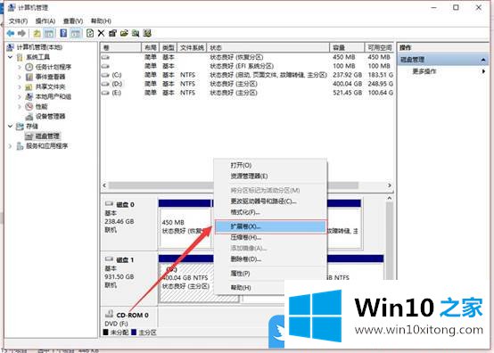Click the Refresh toolbar icon
The width and height of the screenshot is (494, 353).
pyautogui.click(x=90, y=33)
